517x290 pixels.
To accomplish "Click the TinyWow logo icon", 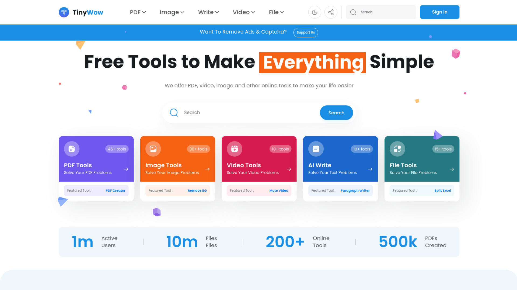I will click(x=64, y=12).
